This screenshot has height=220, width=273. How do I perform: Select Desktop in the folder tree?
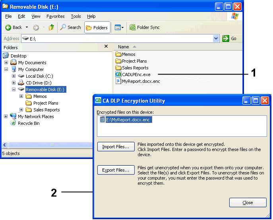tap(15, 56)
